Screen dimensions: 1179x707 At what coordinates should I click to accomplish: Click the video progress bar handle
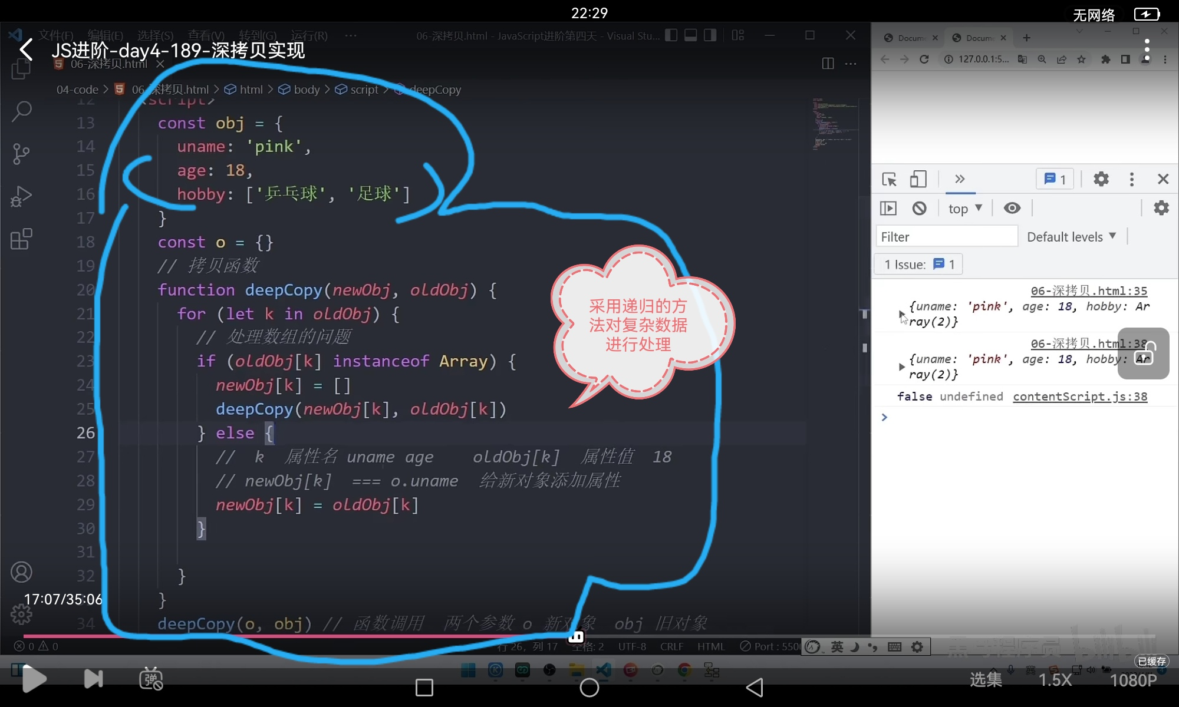(576, 636)
